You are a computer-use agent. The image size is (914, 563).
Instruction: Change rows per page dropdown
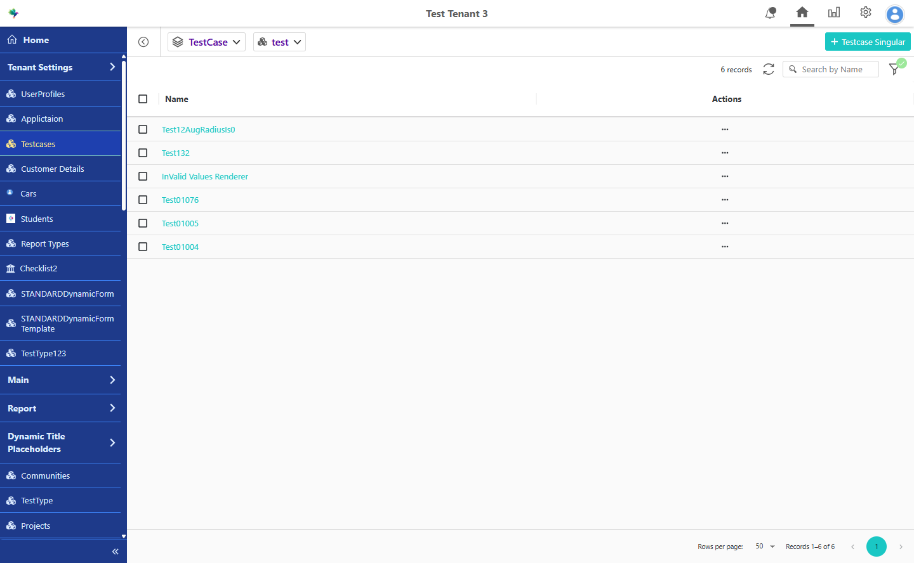pyautogui.click(x=765, y=547)
